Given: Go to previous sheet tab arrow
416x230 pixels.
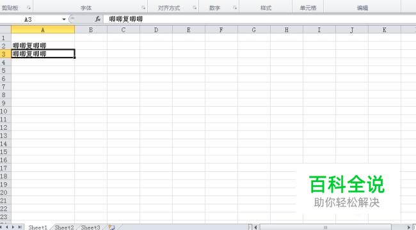Looking at the screenshot, I should (x=6, y=227).
